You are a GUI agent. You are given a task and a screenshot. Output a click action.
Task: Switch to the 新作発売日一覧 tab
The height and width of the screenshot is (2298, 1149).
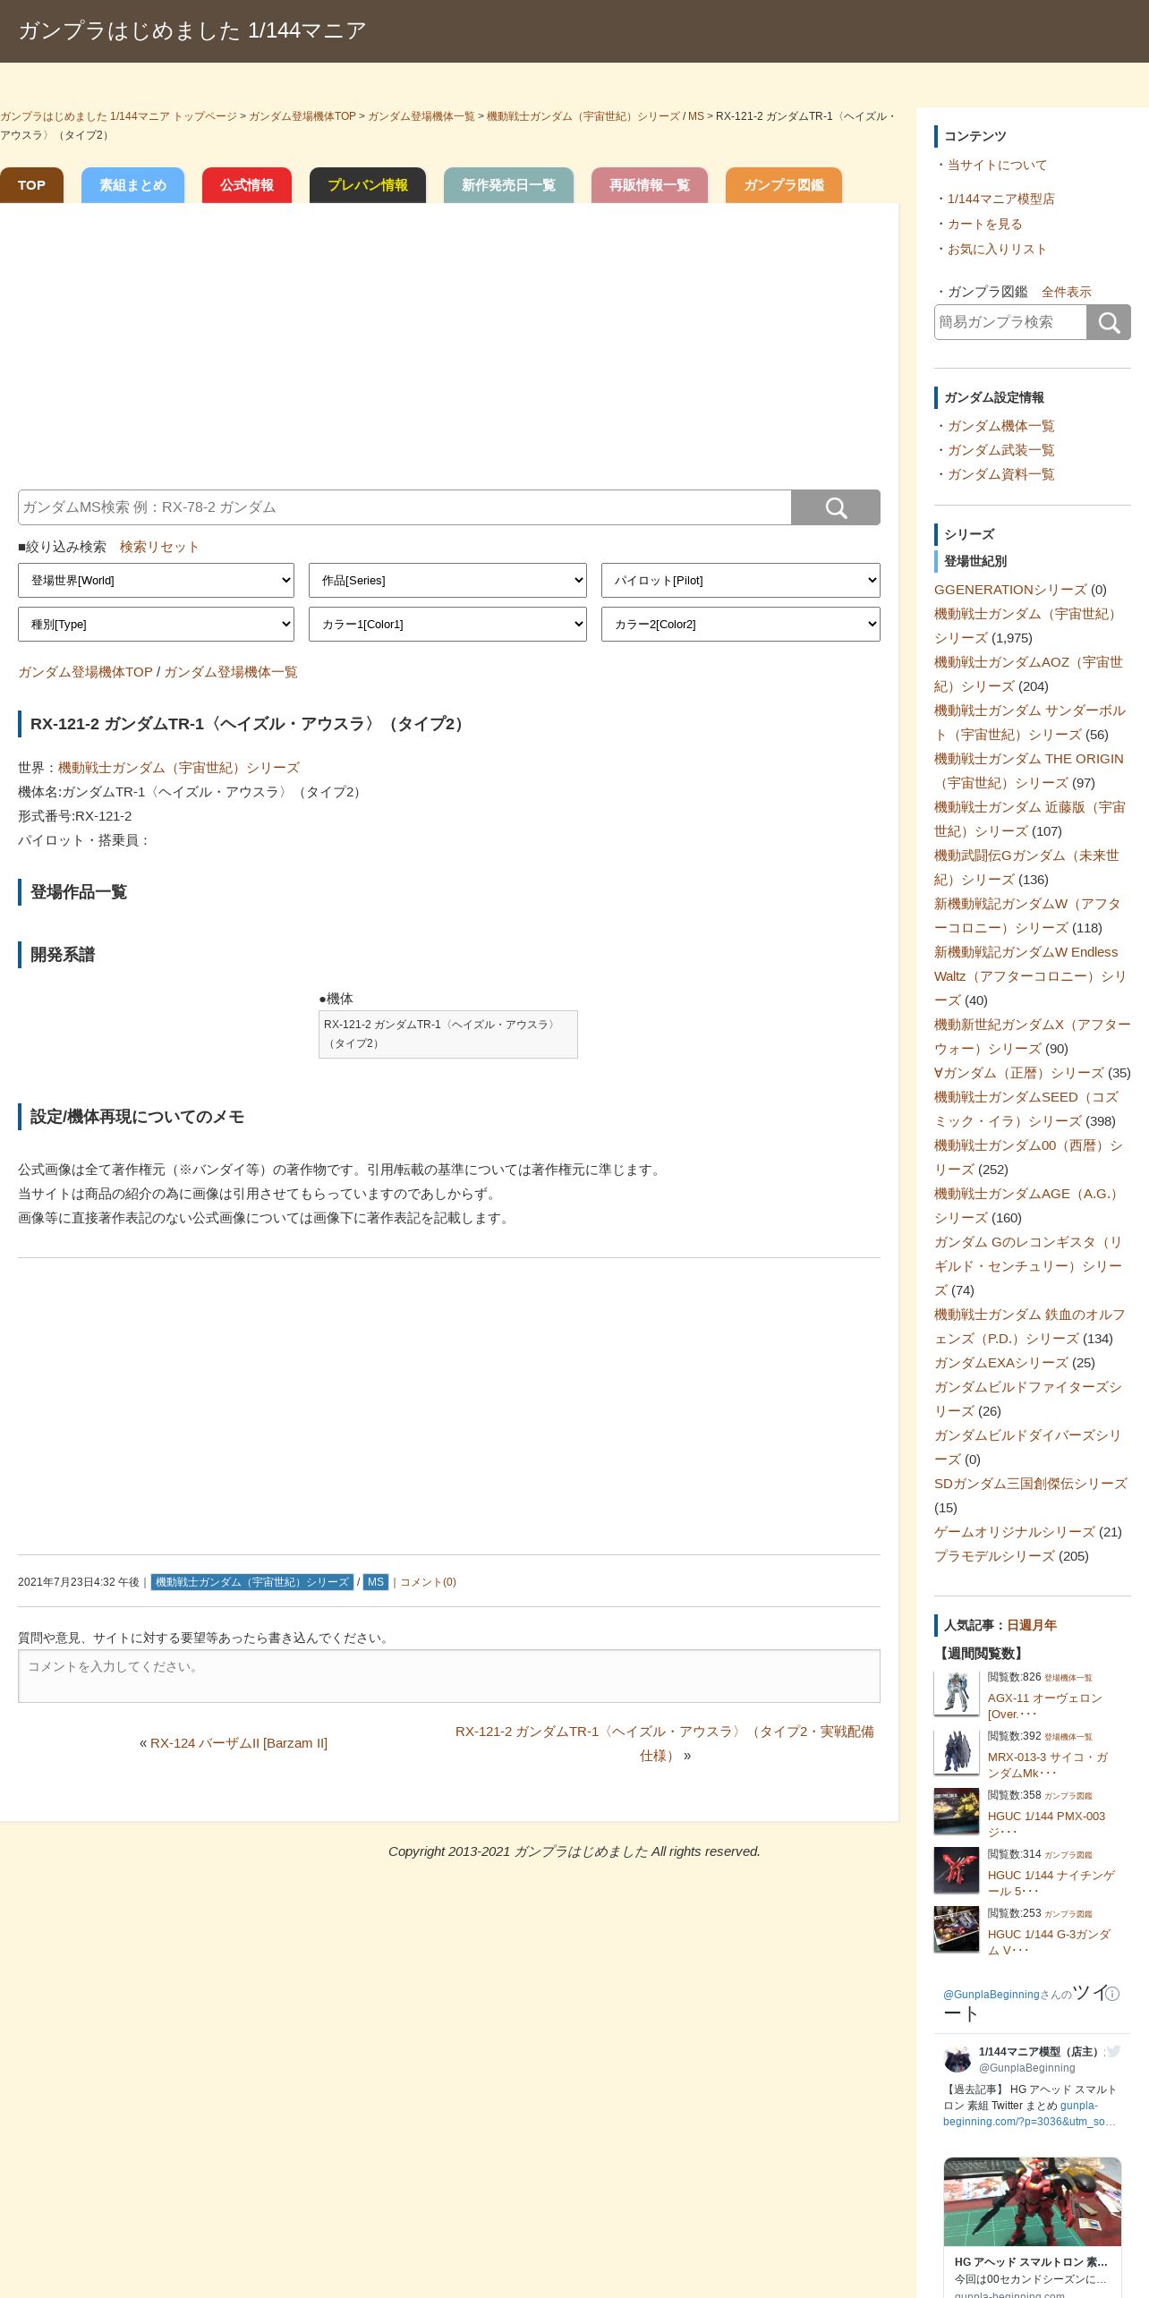(508, 185)
